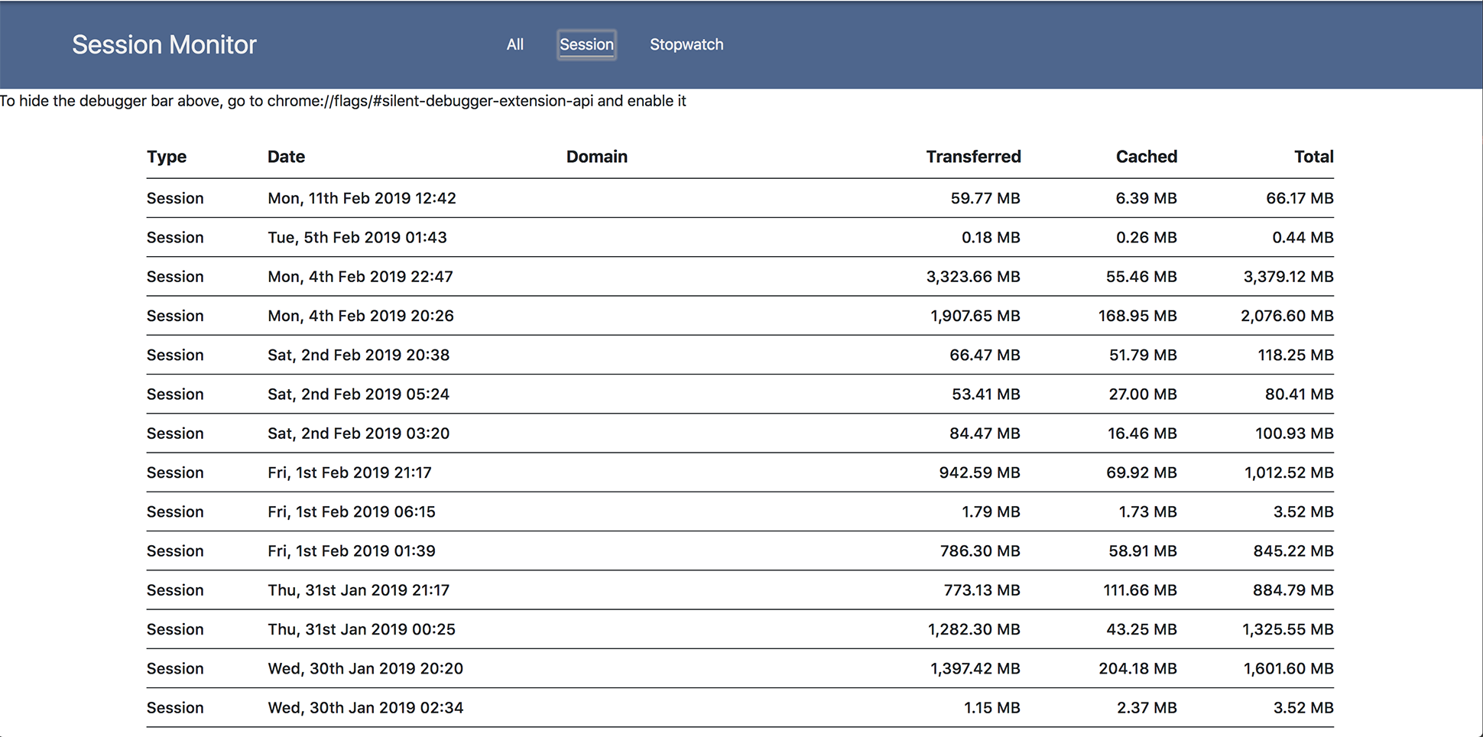Viewport: 1483px width, 737px height.
Task: Select the Wed, 30th Jan 2019 20:20 session
Action: pyautogui.click(x=365, y=669)
